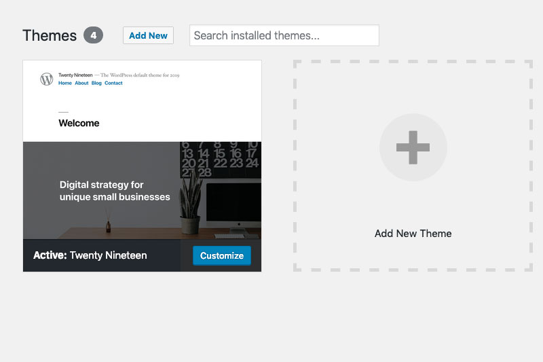Click the Add New button beside Themes

coord(148,35)
